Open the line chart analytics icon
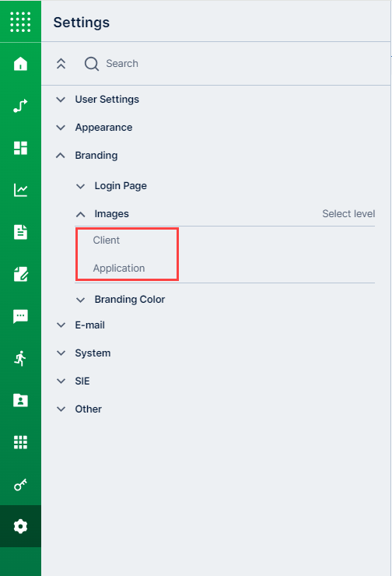The height and width of the screenshot is (576, 392). [x=20, y=190]
